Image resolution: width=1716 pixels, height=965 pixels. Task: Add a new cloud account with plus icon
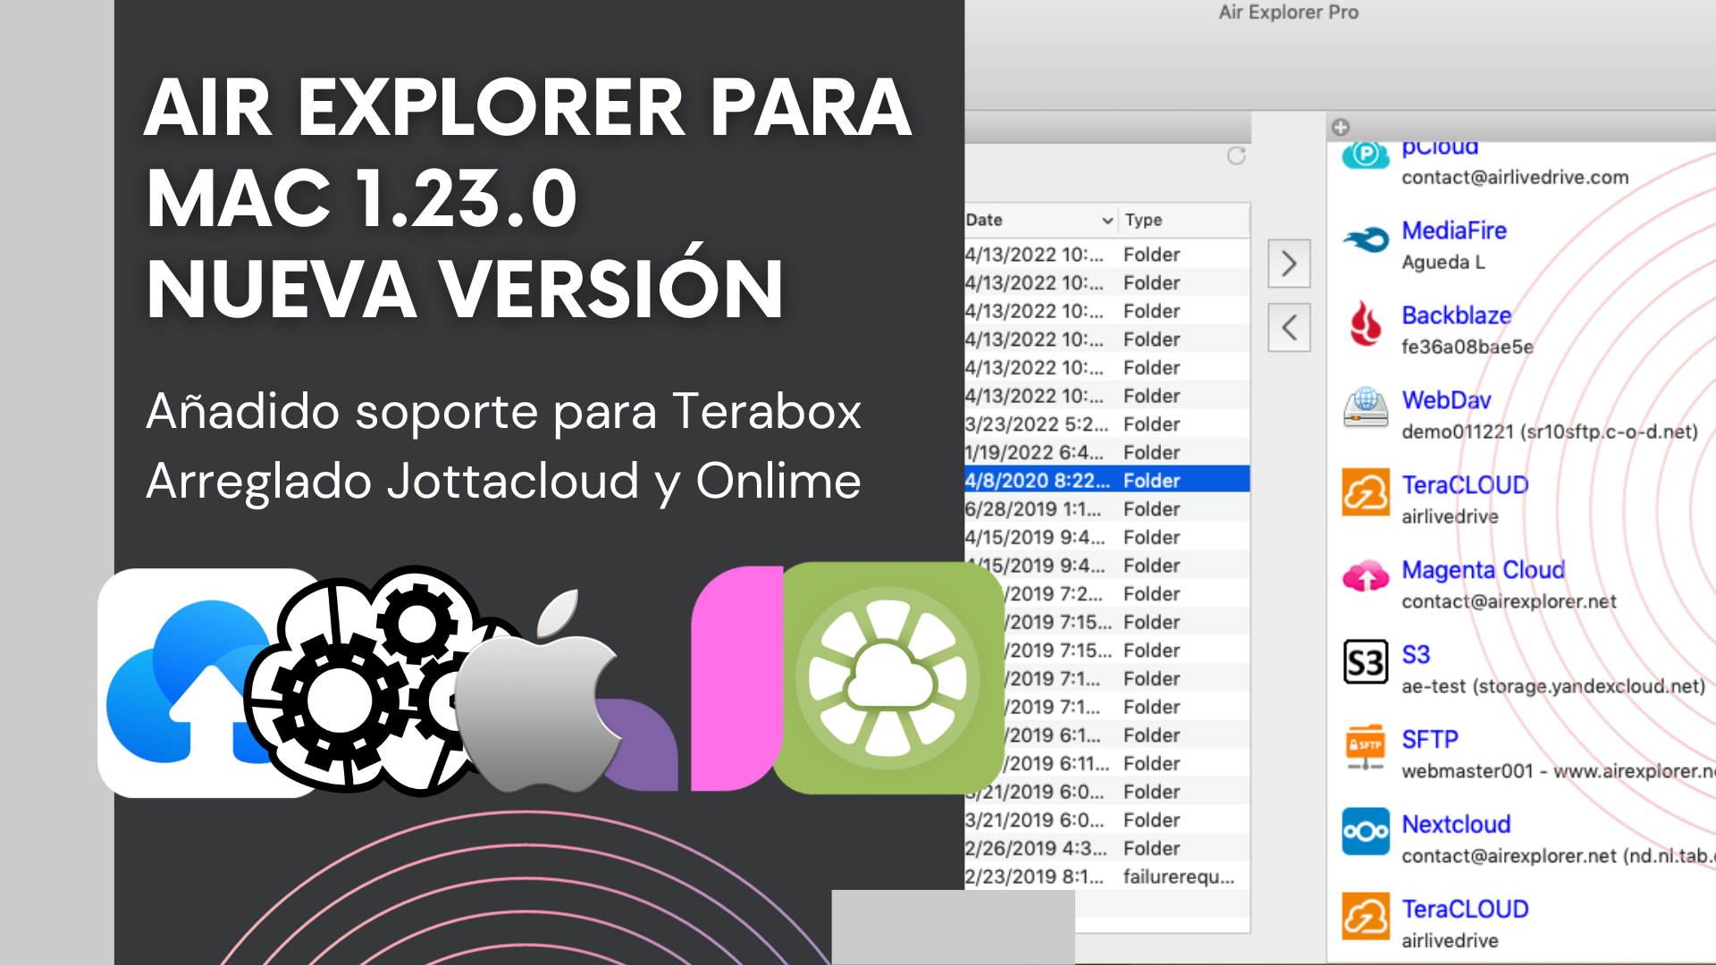pos(1339,127)
